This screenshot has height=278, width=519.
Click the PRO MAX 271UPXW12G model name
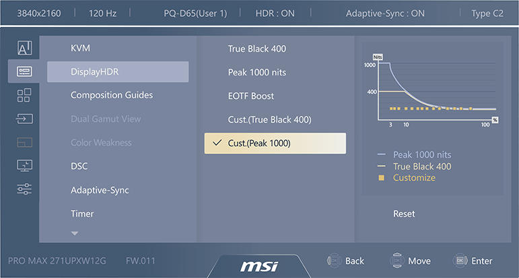pos(57,260)
